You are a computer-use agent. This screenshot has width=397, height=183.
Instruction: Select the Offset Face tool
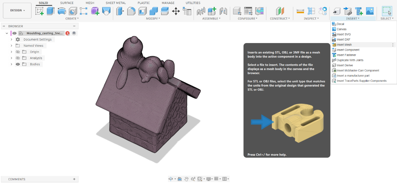coord(165,12)
